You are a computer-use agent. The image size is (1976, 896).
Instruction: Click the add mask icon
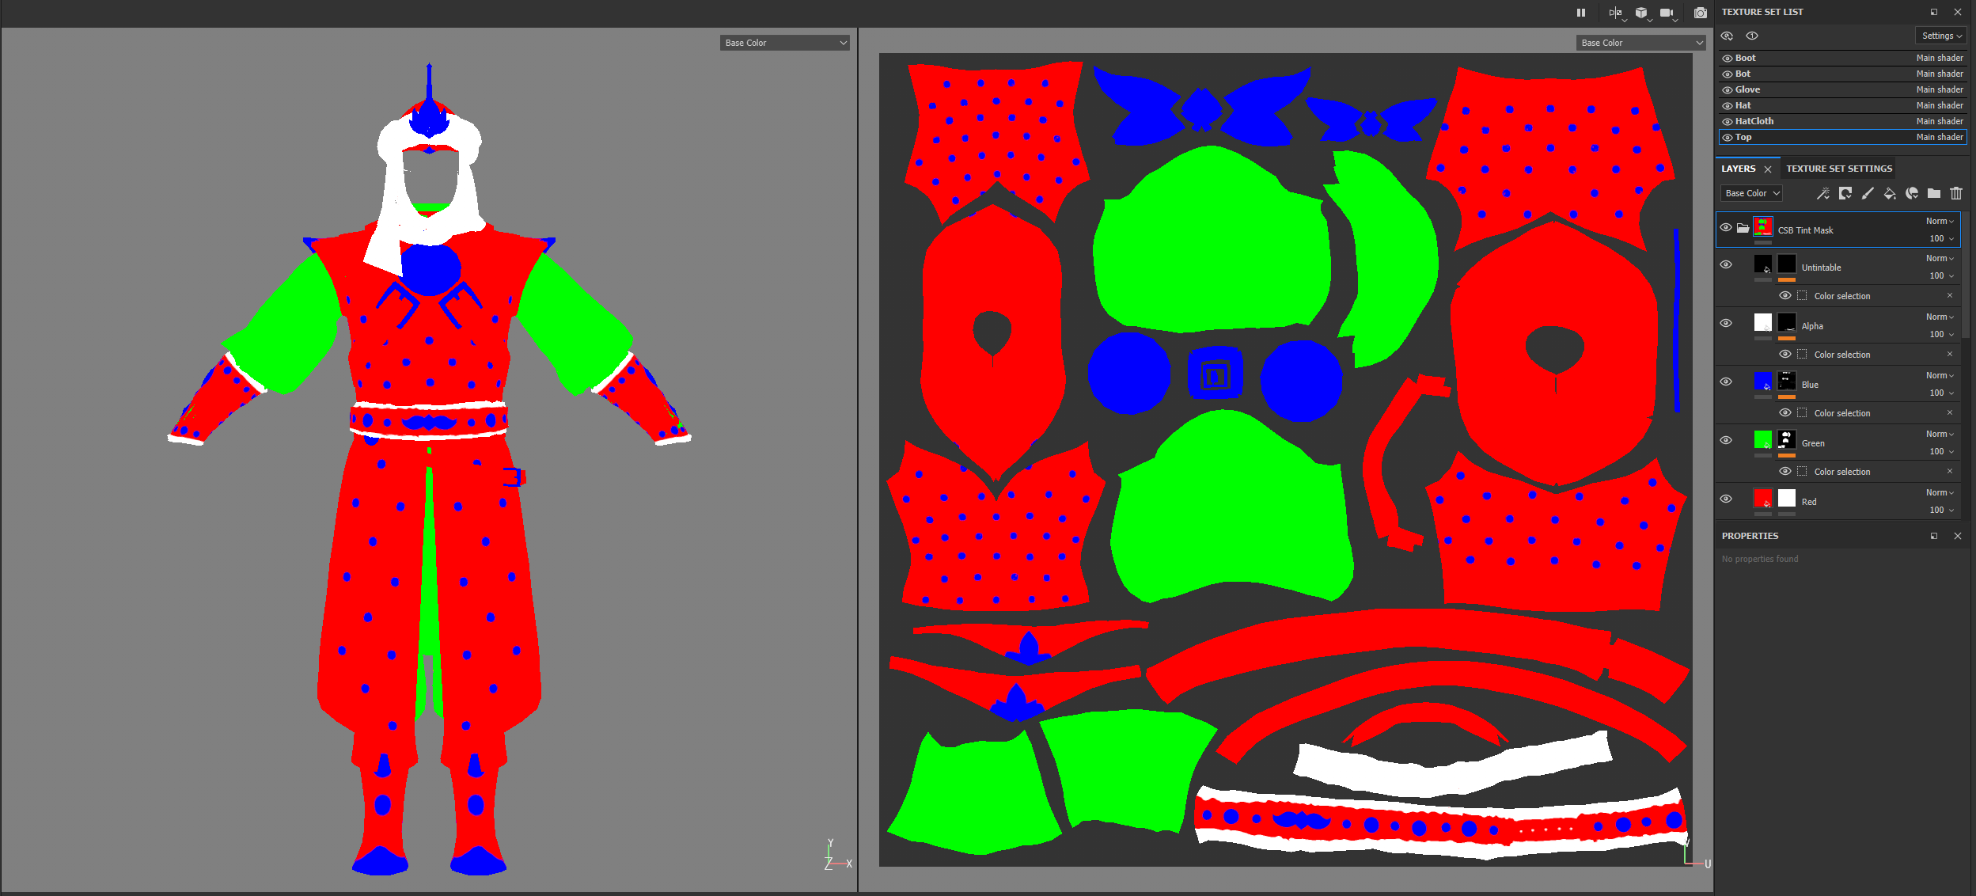click(1845, 193)
